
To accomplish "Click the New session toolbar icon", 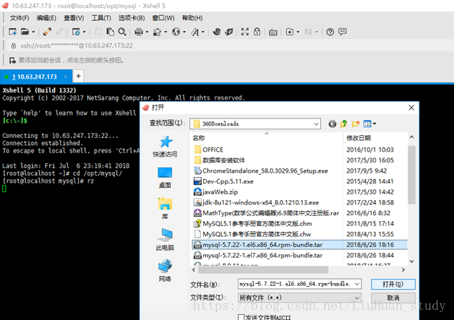I will (12, 32).
